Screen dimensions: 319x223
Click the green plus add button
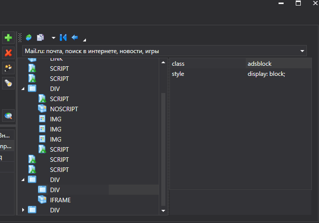click(x=8, y=38)
